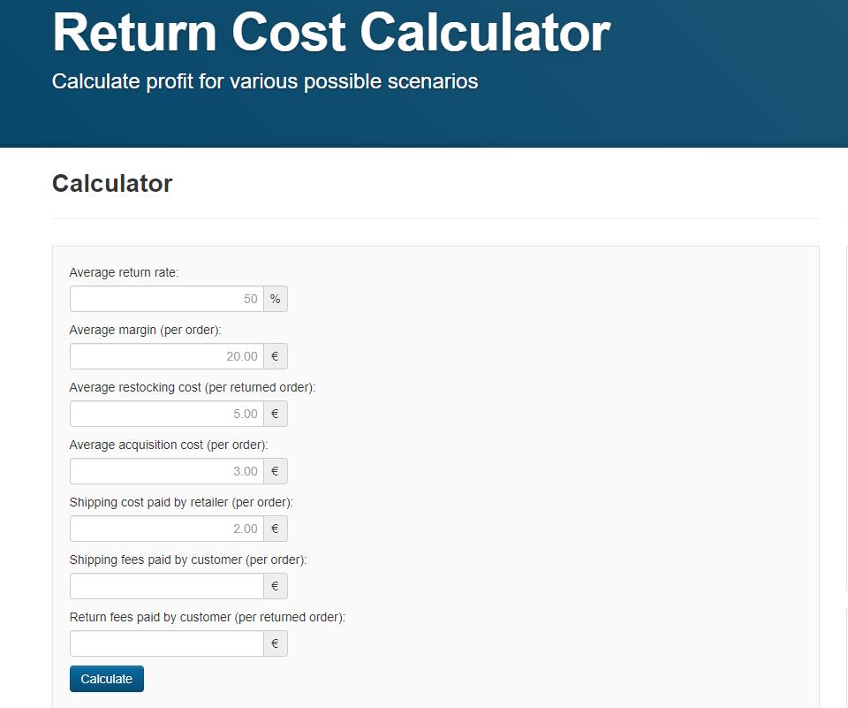Click the Return Cost Calculator page title
Screen dimensions: 848x708
click(x=331, y=33)
